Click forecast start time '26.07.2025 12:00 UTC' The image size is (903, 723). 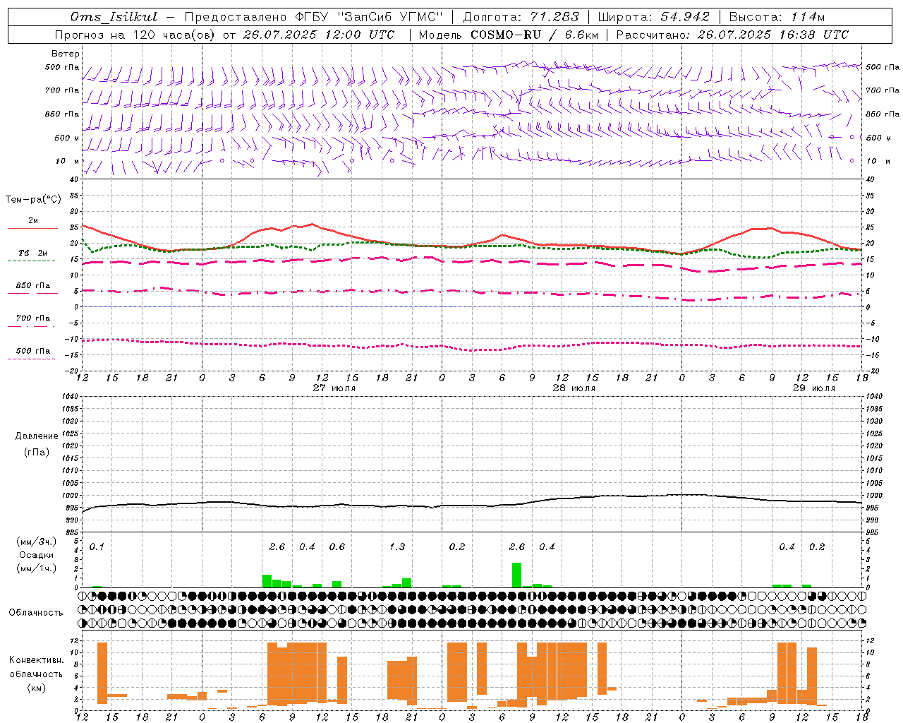(319, 35)
